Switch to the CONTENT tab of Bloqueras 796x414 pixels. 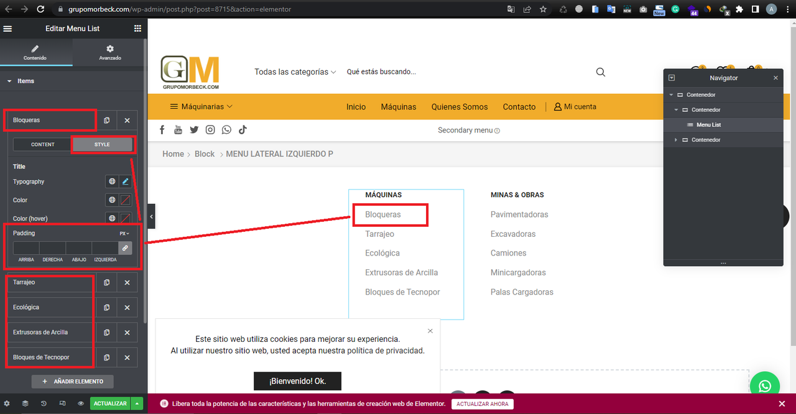(x=43, y=144)
